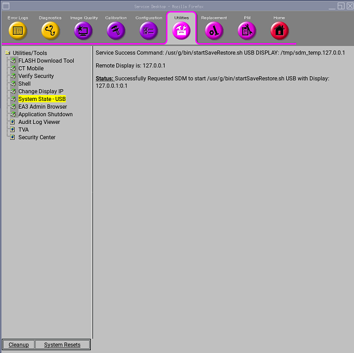Open the Audit Log Viewer
This screenshot has width=354, height=353.
pos(39,122)
